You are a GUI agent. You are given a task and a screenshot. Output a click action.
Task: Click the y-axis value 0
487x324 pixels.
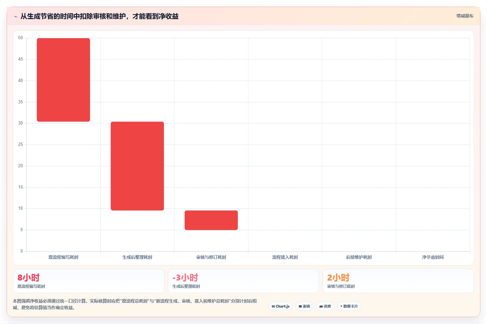(22, 251)
